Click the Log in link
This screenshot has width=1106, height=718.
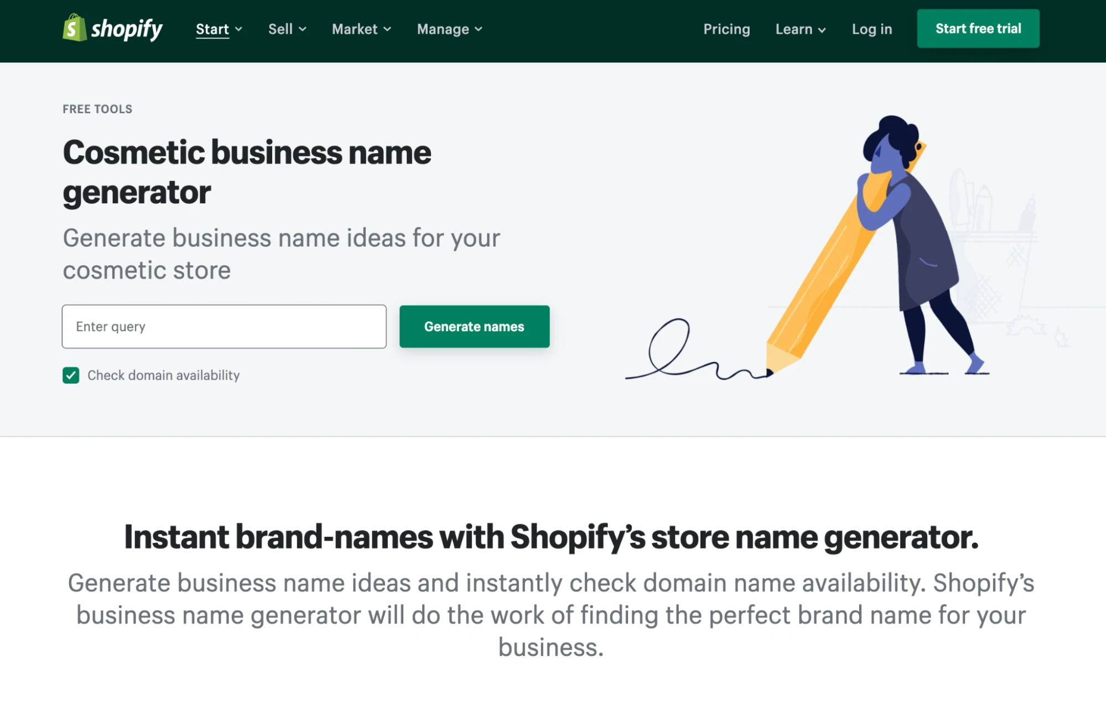coord(871,29)
